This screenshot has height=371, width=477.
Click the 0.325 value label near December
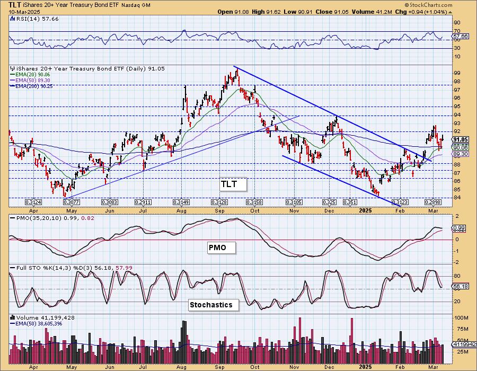pos(330,202)
